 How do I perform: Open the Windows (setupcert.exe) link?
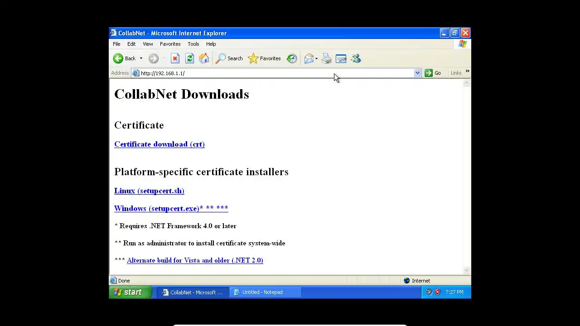point(171,208)
